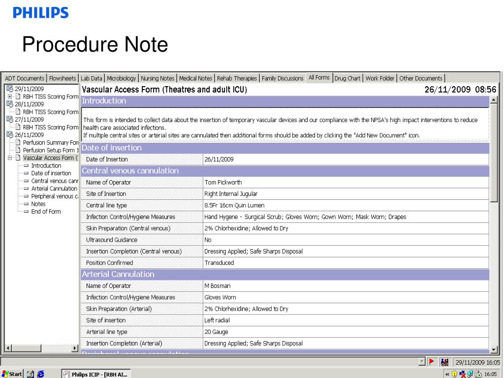Select the Microbiology tab
The height and width of the screenshot is (378, 504).
(121, 78)
